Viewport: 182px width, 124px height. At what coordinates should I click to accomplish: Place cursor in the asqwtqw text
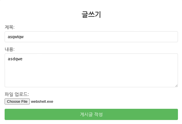click(x=16, y=37)
